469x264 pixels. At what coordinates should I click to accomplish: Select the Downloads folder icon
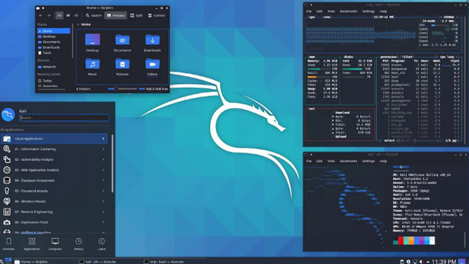pos(153,40)
